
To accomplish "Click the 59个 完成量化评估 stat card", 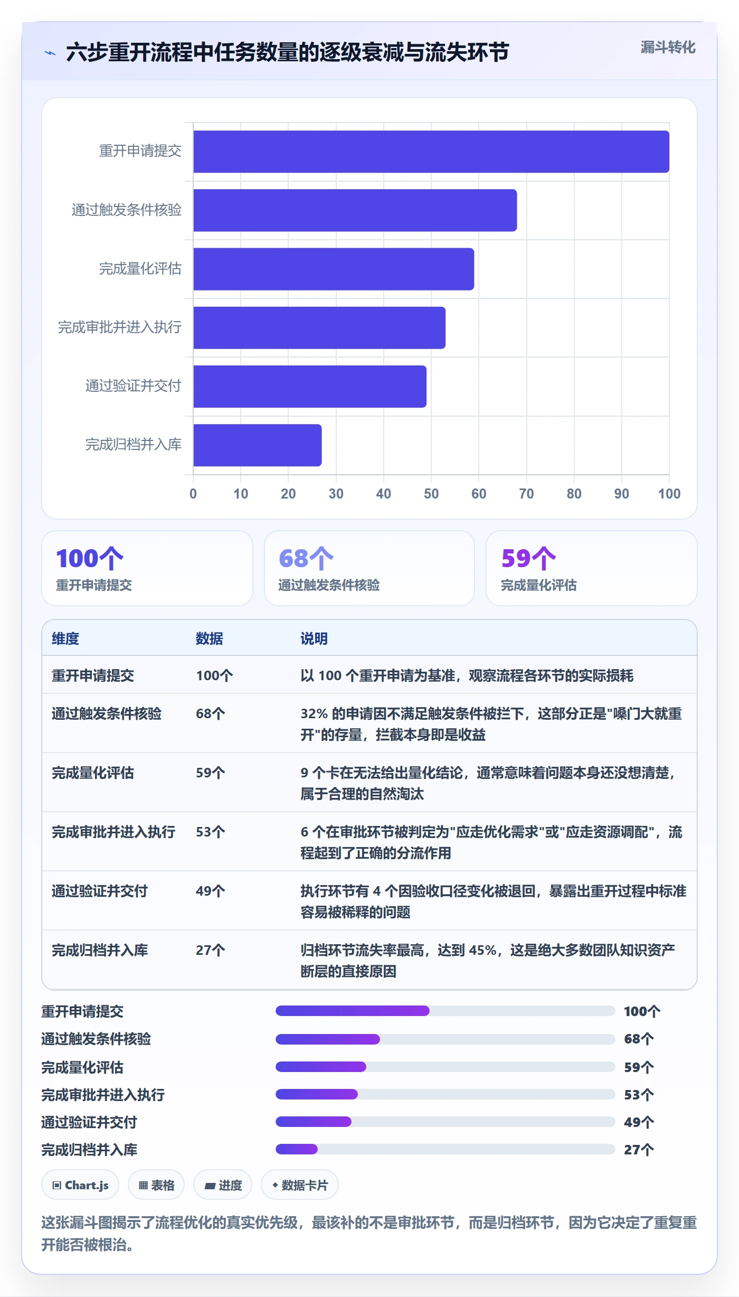I will [592, 568].
